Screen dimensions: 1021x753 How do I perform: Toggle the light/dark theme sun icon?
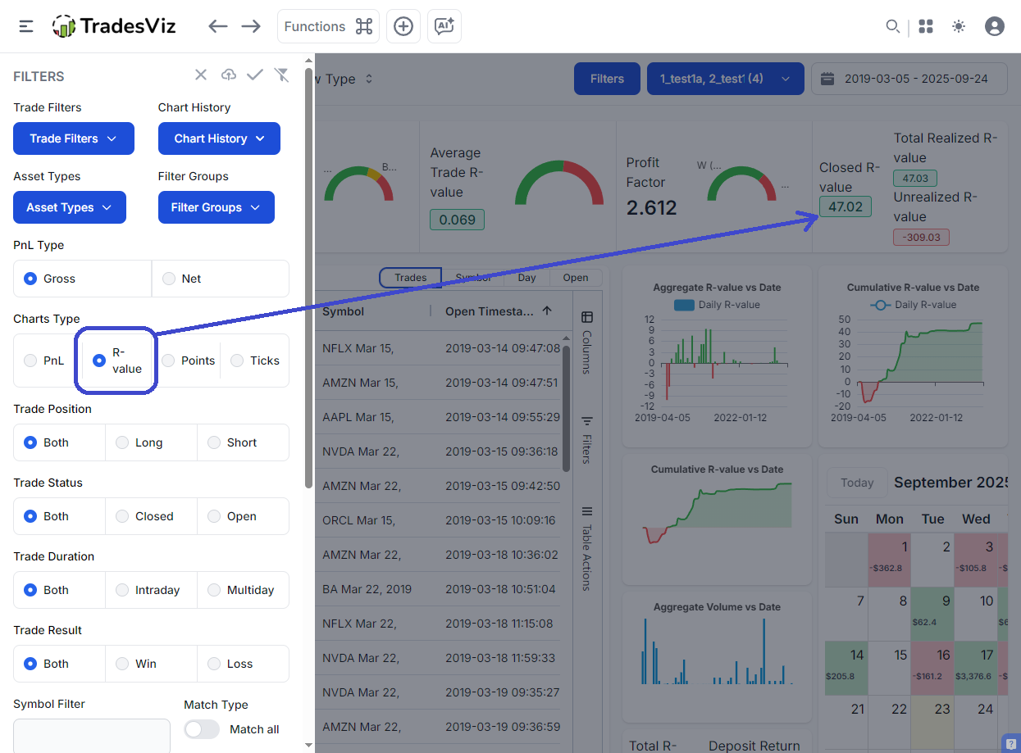[959, 26]
